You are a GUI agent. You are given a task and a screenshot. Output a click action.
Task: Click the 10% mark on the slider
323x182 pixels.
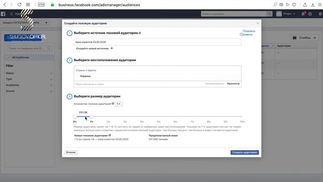coord(242,122)
